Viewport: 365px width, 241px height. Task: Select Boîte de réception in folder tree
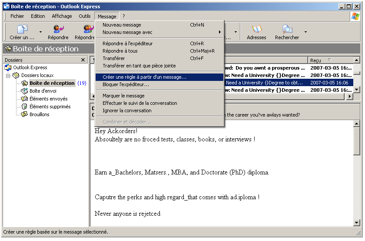(x=52, y=83)
